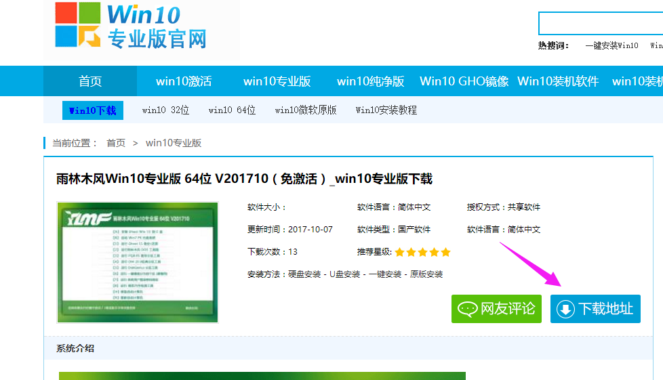Go to the win10激活 menu item
Image resolution: width=663 pixels, height=380 pixels.
click(x=184, y=81)
